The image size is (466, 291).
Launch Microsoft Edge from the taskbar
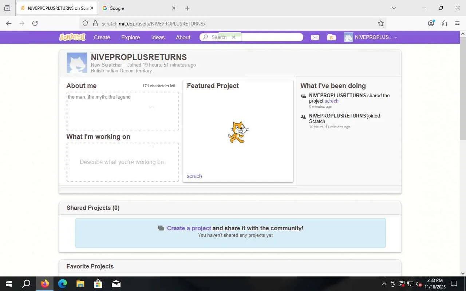coord(63,284)
